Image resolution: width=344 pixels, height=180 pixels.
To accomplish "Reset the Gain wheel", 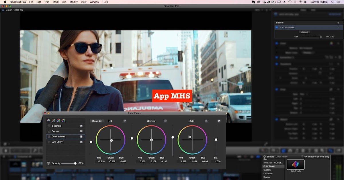I will pos(206,121).
